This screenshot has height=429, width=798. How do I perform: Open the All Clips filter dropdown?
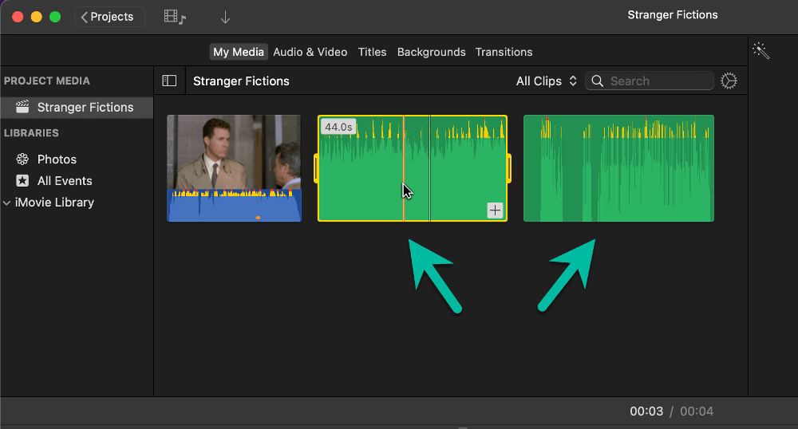(547, 81)
